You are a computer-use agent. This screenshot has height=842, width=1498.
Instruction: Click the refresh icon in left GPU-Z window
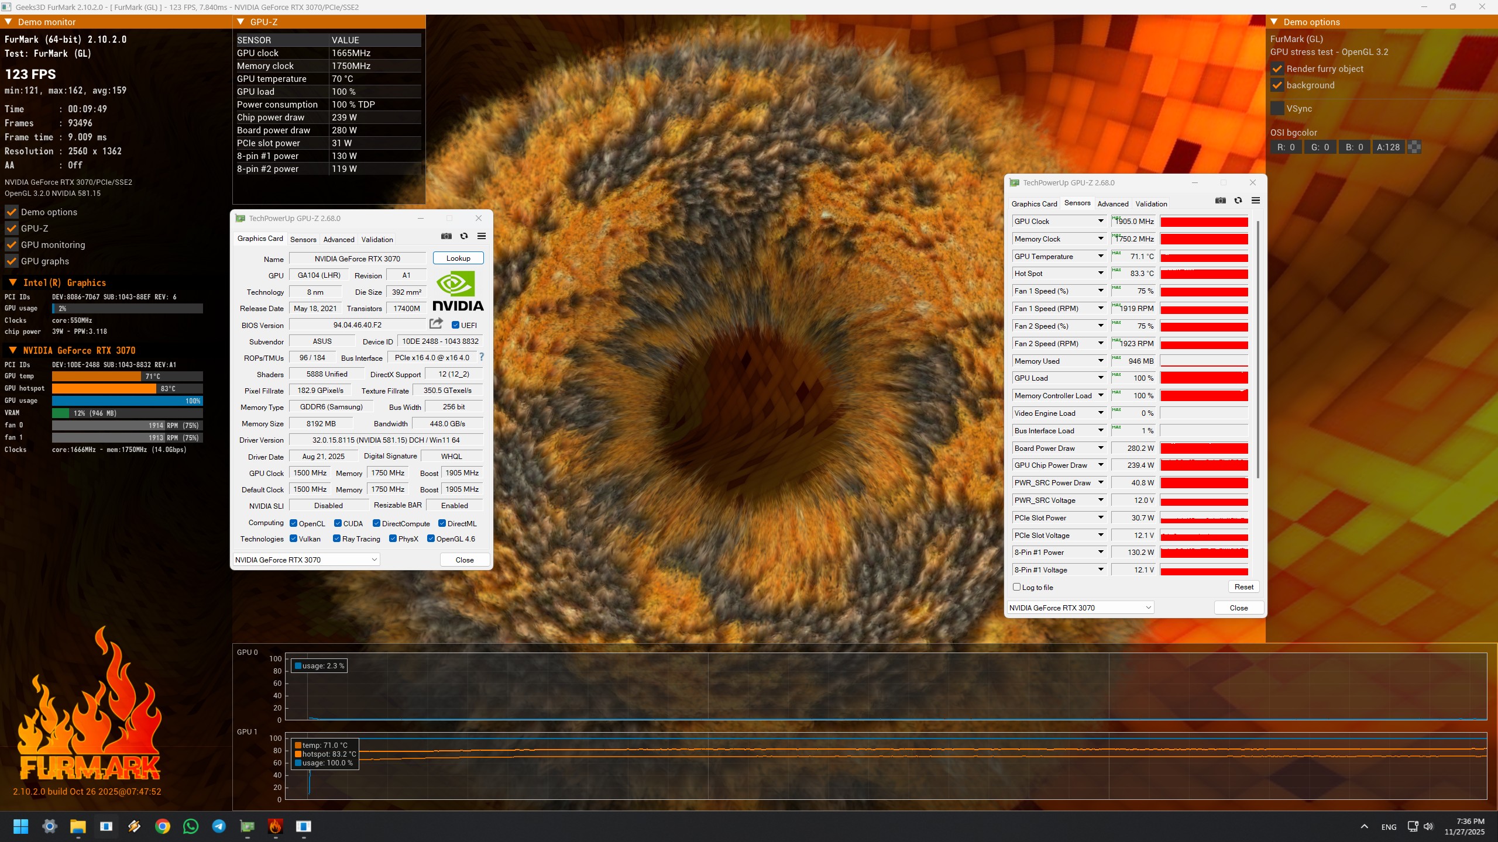[464, 236]
